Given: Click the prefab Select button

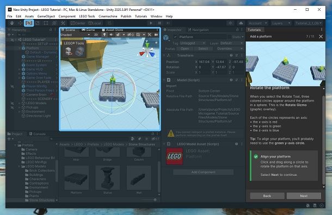Looking at the screenshot, I should [x=203, y=49].
